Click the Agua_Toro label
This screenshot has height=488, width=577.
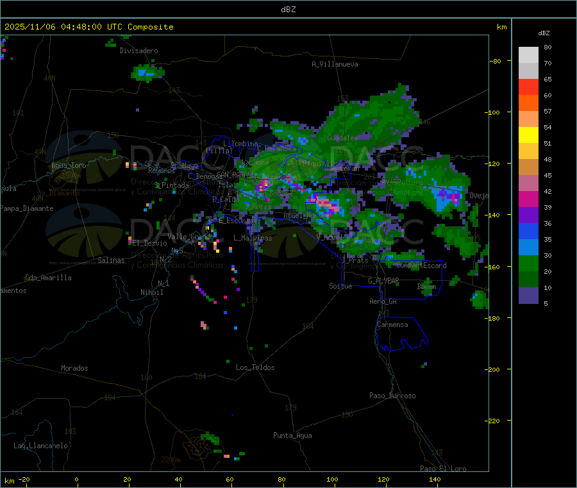click(x=69, y=165)
